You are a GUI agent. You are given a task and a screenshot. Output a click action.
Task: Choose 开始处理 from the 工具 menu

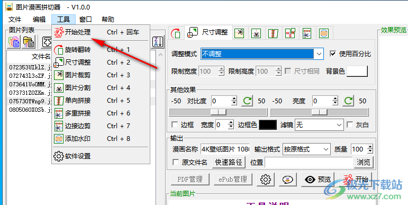(x=101, y=32)
